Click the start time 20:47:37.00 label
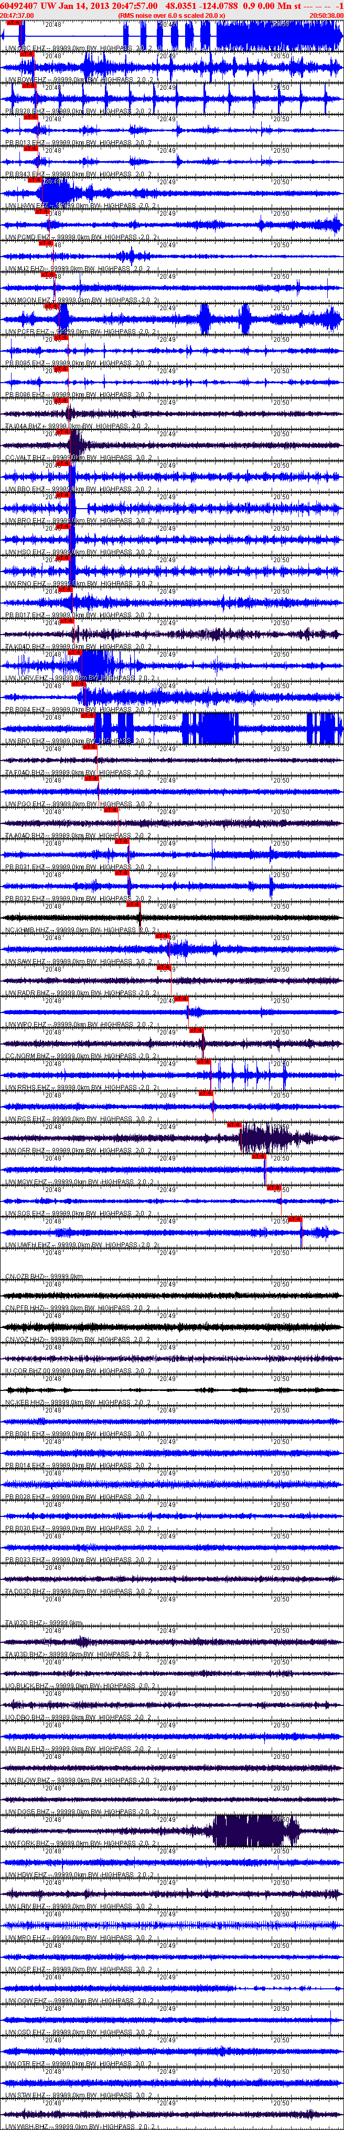 click(17, 16)
